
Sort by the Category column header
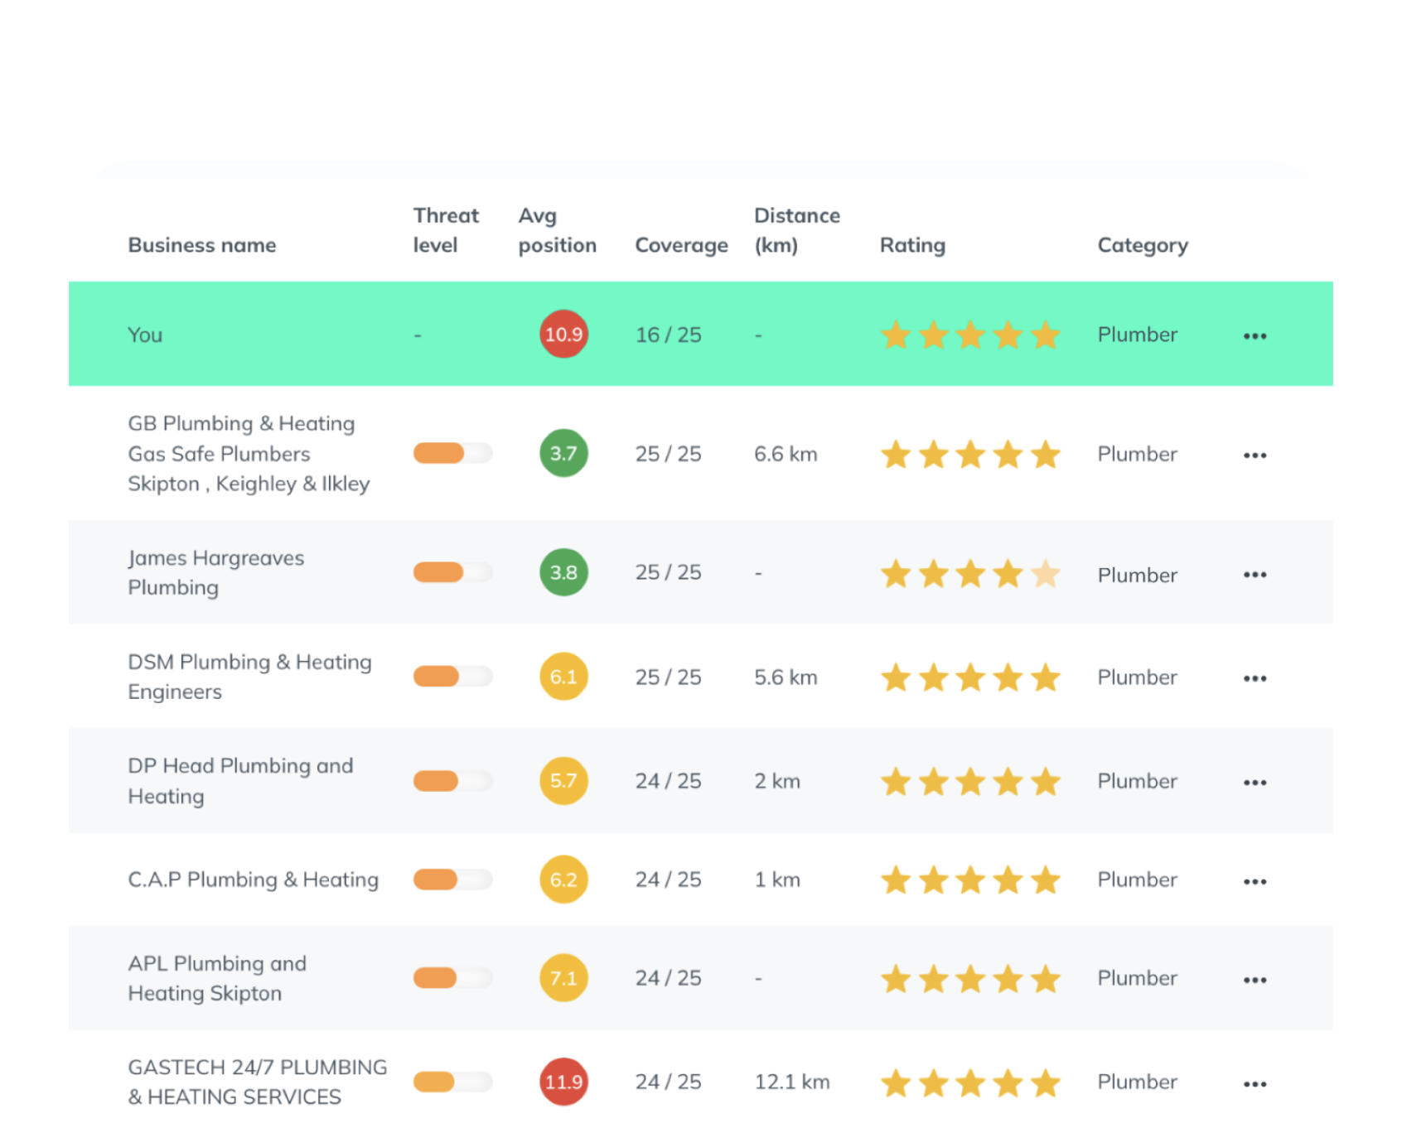pyautogui.click(x=1143, y=246)
